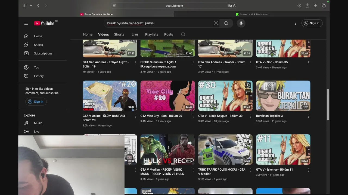Click the youtube.com address bar
Viewport: 348px width, 195px height.
click(174, 5)
